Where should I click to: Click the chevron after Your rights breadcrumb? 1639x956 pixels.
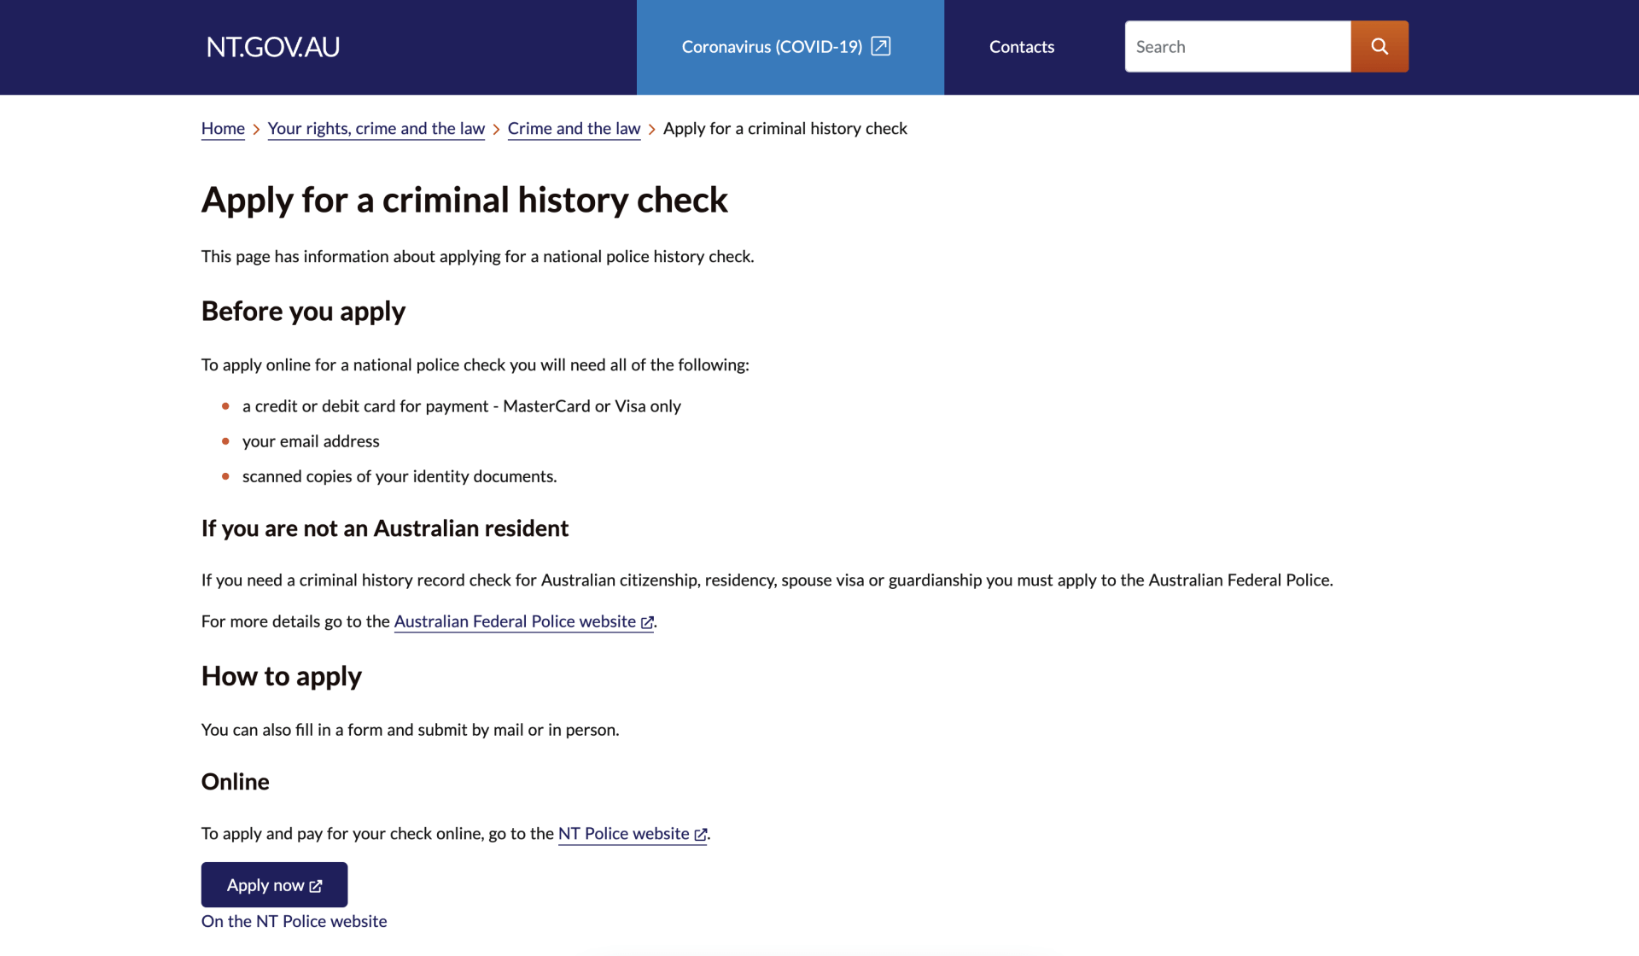496,129
